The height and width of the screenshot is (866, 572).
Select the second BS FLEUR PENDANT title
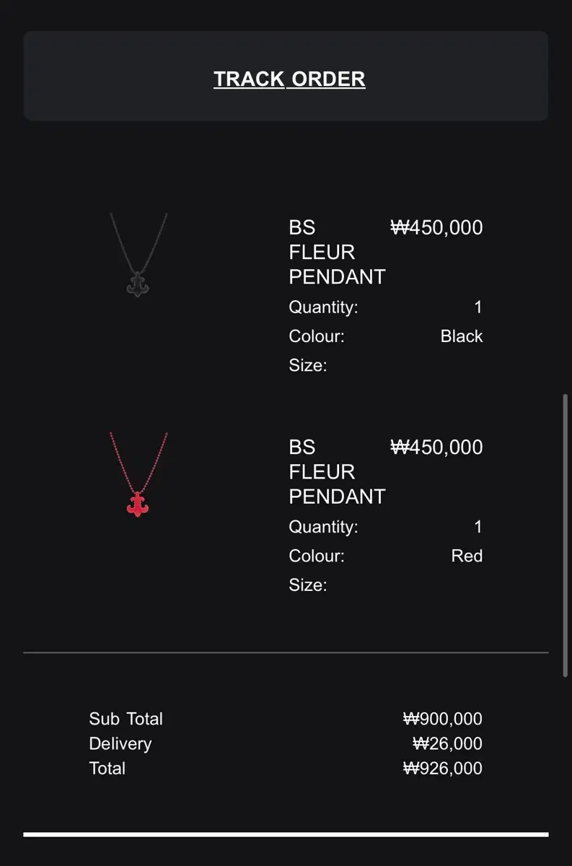pos(337,471)
